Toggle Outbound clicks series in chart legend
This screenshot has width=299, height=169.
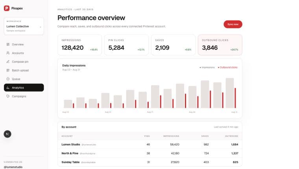pos(228,68)
